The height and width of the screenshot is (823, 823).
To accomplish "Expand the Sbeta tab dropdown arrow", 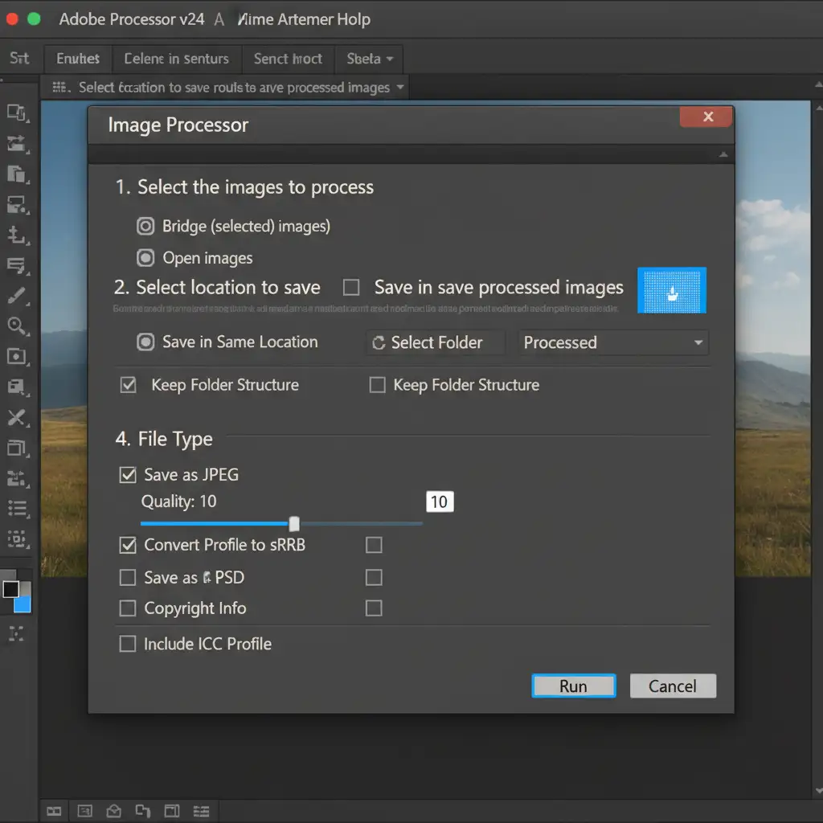I will [390, 59].
